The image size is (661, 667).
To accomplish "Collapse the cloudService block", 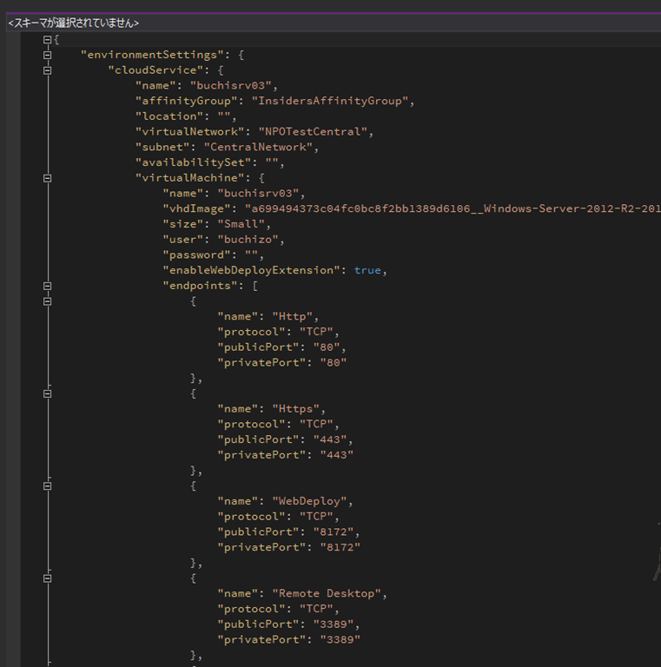I will pos(48,70).
